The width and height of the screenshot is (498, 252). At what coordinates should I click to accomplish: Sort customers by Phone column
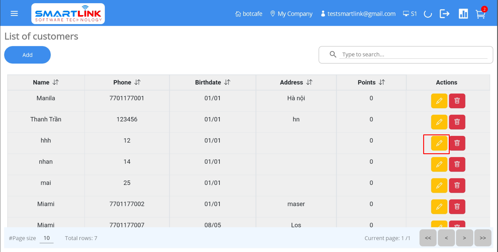[x=137, y=82]
